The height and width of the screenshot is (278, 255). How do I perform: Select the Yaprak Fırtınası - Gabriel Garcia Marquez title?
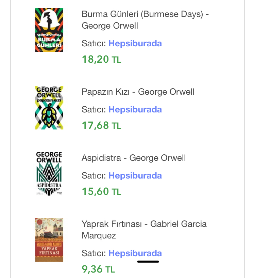pos(144,230)
